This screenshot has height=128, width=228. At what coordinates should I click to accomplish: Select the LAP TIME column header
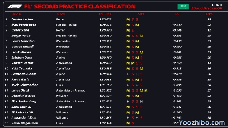tap(106, 14)
